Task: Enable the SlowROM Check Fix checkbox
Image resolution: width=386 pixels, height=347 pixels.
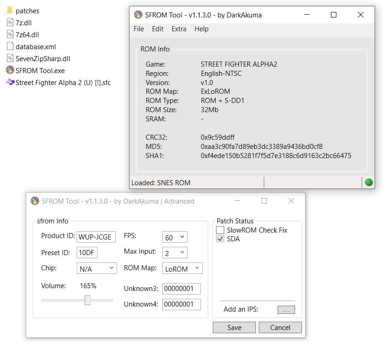Action: pos(220,230)
